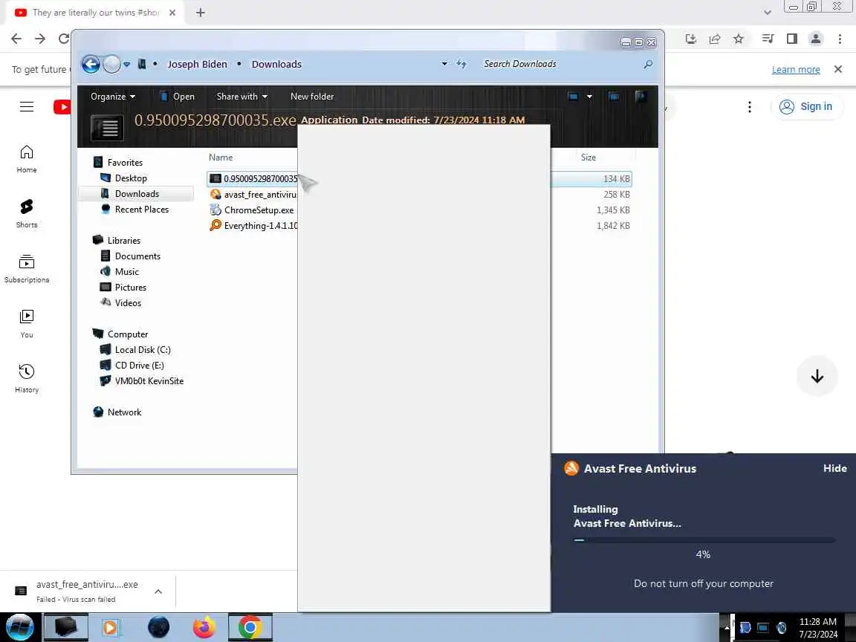Go to YouTube Shorts
The height and width of the screenshot is (642, 856).
pos(27,213)
